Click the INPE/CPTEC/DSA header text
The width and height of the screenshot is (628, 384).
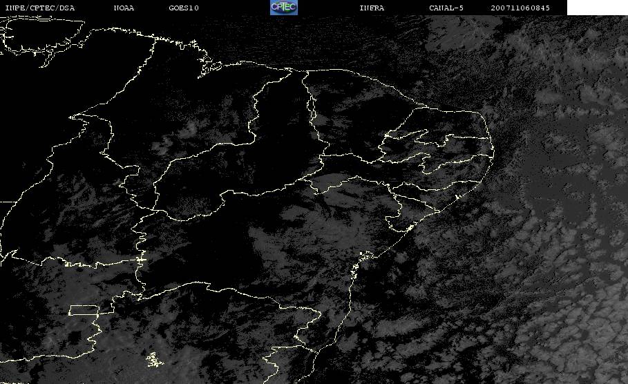tap(39, 8)
